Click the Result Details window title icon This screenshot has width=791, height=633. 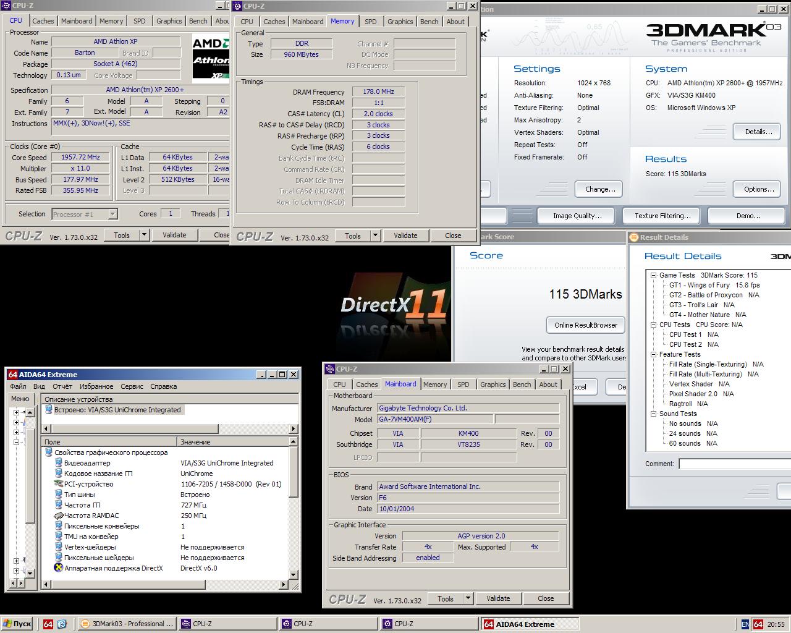pos(633,237)
